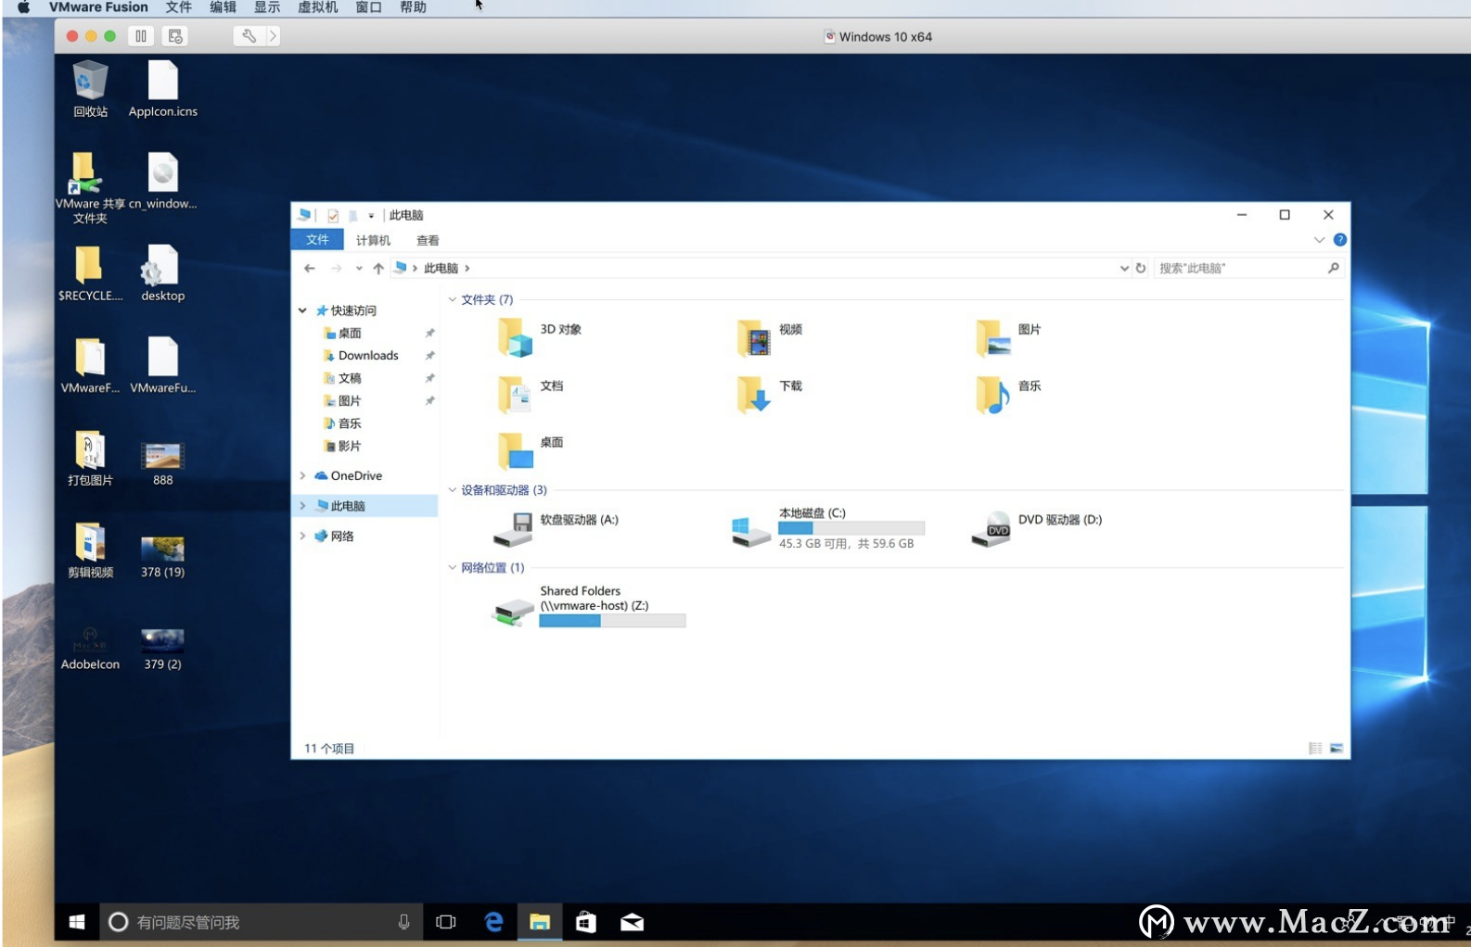Open the VMware shared folders shortcut
This screenshot has width=1471, height=947.
[90, 187]
